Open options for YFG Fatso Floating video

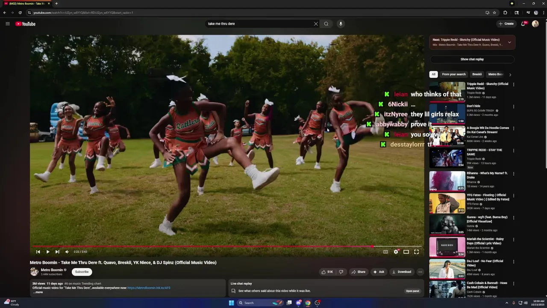(x=513, y=195)
